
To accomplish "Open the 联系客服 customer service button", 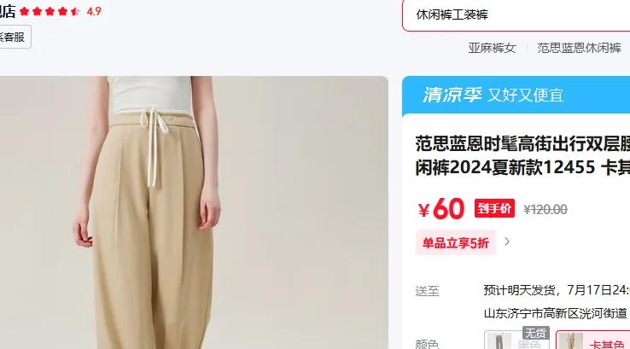I will (15, 38).
